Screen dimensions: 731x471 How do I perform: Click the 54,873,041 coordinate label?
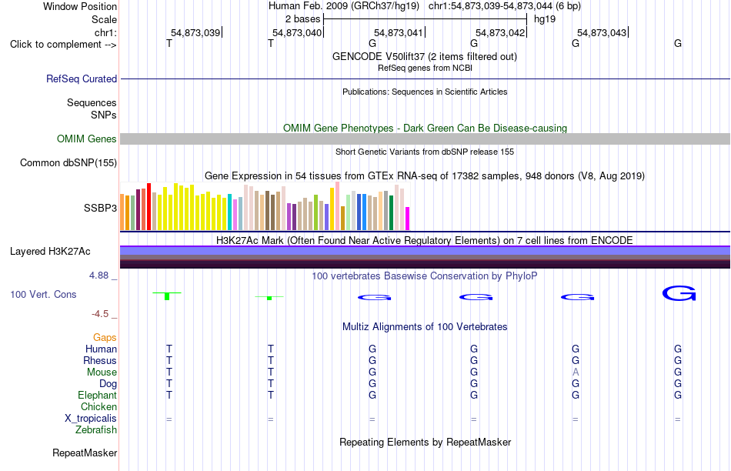pyautogui.click(x=399, y=32)
